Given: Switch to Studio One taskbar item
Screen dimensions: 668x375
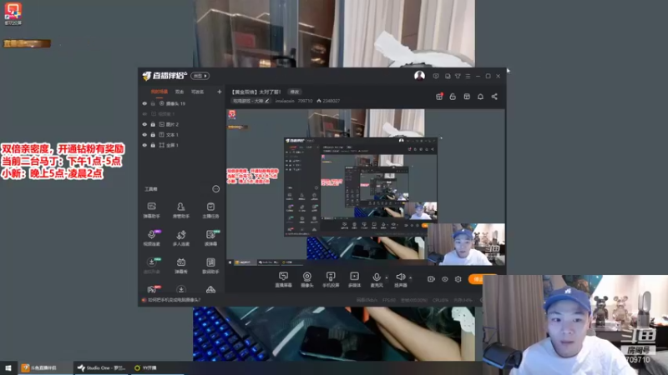Looking at the screenshot, I should 101,367.
